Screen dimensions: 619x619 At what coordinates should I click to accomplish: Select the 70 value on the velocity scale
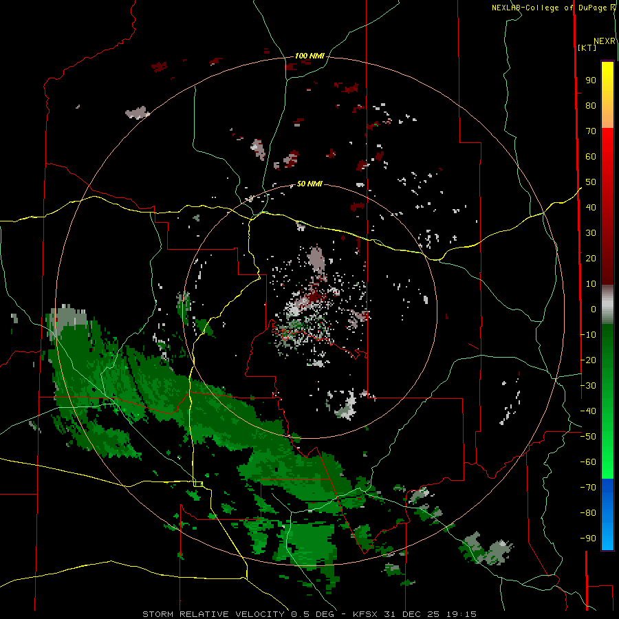(591, 131)
